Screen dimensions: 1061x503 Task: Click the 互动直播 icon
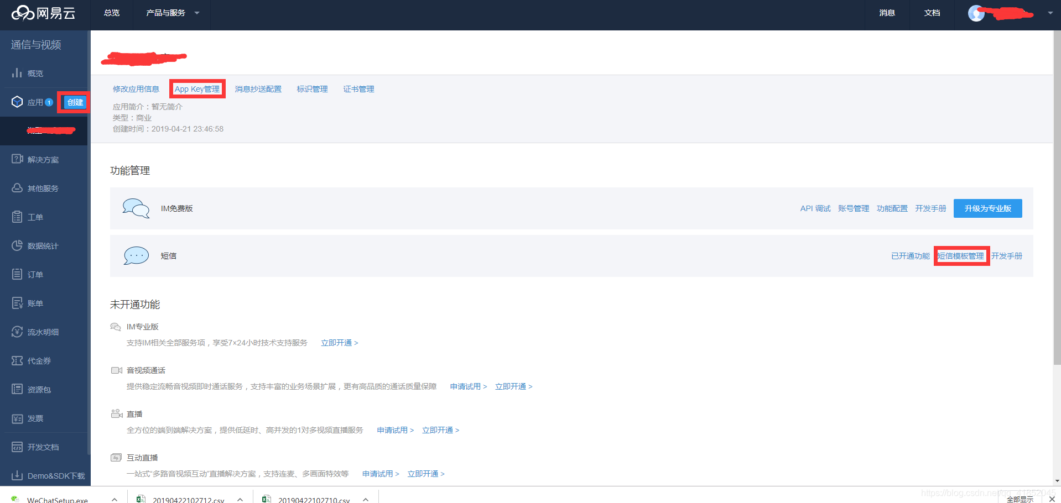pos(116,457)
